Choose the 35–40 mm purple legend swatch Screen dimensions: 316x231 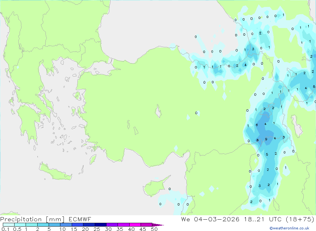tap(123, 225)
